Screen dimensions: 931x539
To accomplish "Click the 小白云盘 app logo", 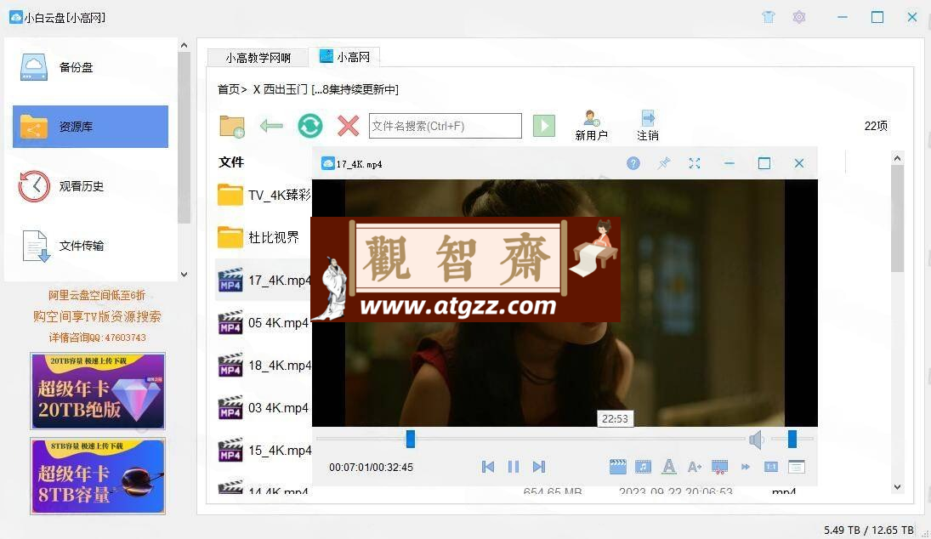I will coord(16,17).
